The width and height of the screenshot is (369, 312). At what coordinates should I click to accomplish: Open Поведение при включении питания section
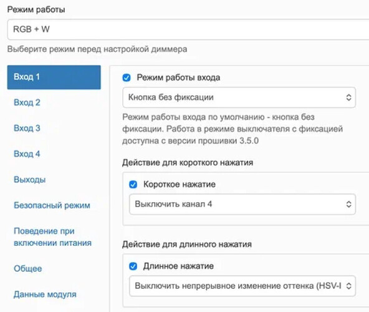[x=52, y=237]
